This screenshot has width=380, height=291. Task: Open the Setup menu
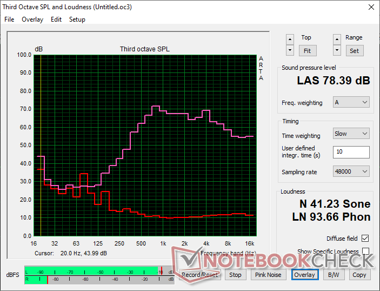coord(77,19)
